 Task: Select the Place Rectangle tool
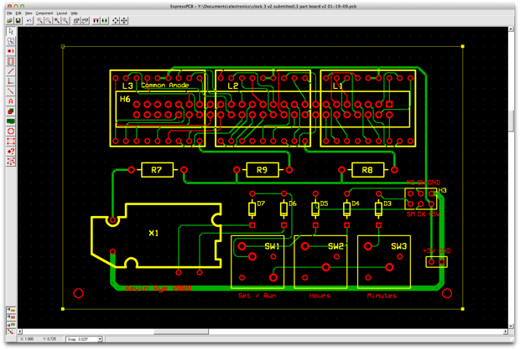tap(11, 111)
